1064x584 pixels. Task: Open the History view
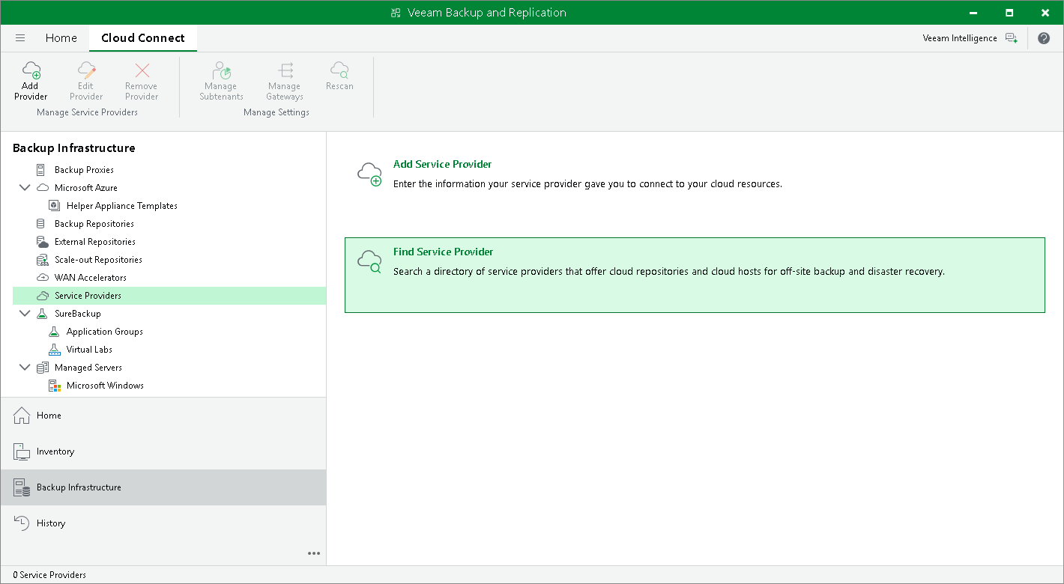tap(51, 523)
